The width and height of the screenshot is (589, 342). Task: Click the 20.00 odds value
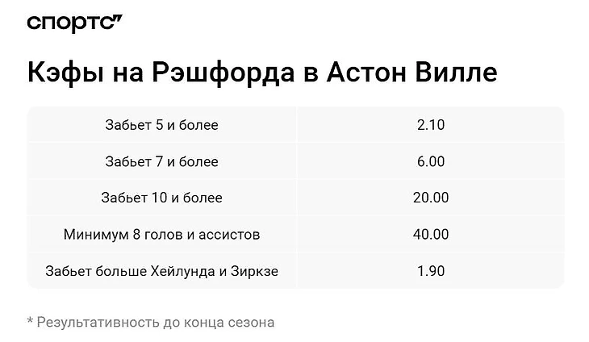click(x=431, y=198)
